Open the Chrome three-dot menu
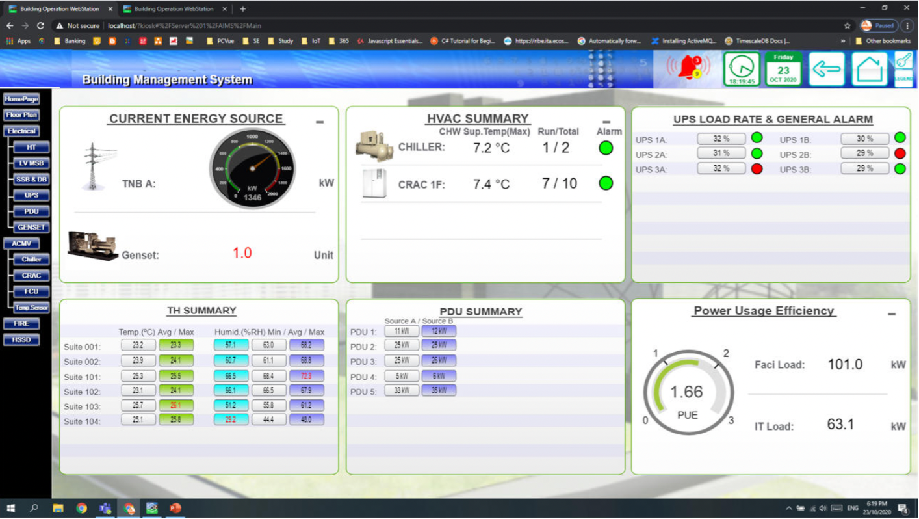This screenshot has width=919, height=519. [x=907, y=25]
